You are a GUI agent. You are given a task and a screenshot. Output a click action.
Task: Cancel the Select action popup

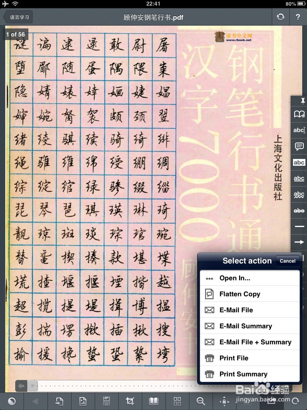click(x=287, y=261)
